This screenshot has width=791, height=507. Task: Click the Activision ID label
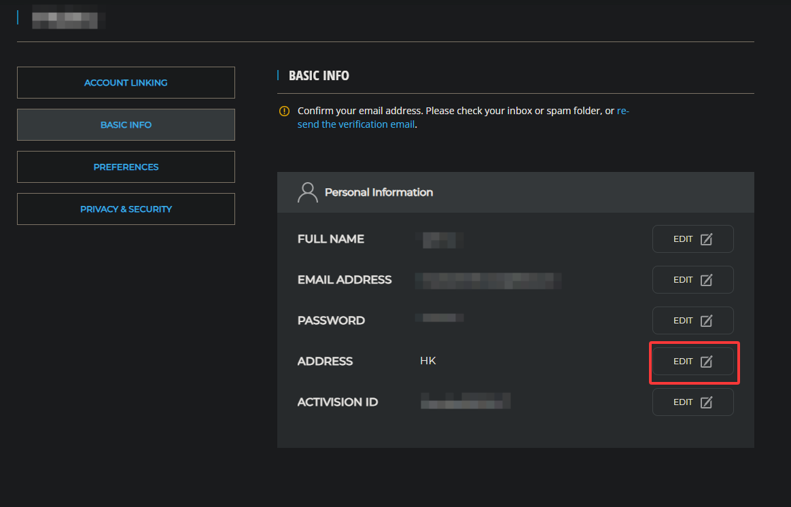point(337,402)
